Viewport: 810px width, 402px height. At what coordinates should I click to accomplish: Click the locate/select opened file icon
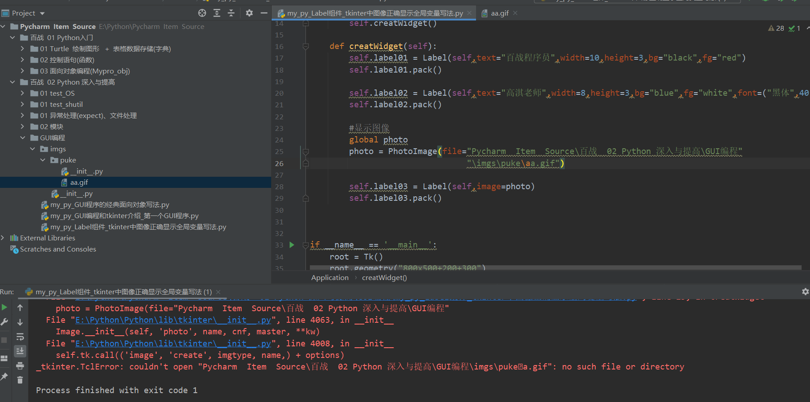pos(202,13)
